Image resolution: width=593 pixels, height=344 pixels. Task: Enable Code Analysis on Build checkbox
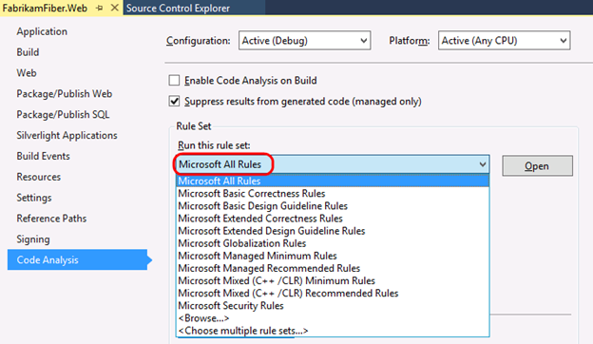pyautogui.click(x=174, y=80)
